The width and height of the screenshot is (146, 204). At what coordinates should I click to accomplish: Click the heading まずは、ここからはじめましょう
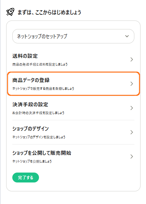click(x=49, y=12)
